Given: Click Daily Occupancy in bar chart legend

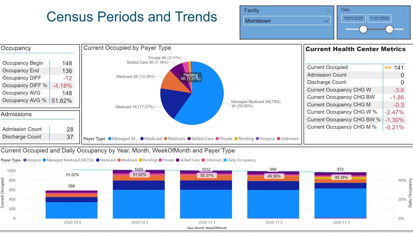Looking at the screenshot, I should pyautogui.click(x=241, y=160).
